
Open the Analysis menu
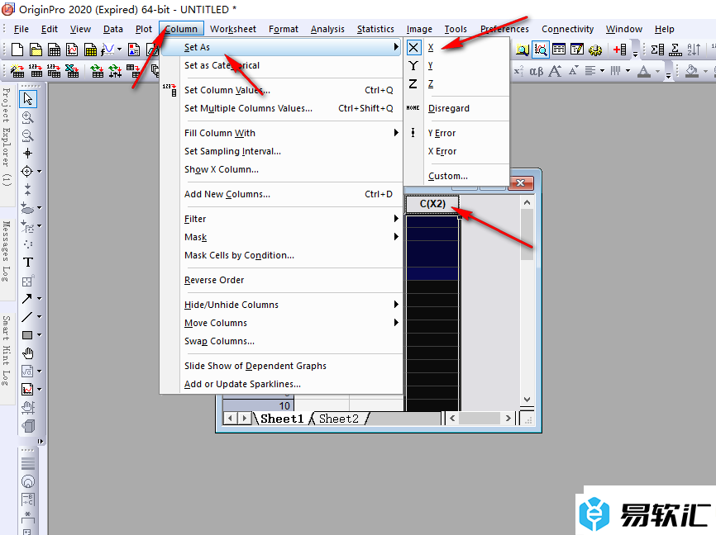point(327,29)
